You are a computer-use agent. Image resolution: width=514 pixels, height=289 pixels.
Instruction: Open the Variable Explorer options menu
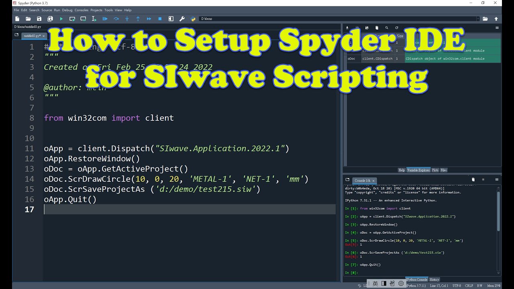click(x=497, y=28)
